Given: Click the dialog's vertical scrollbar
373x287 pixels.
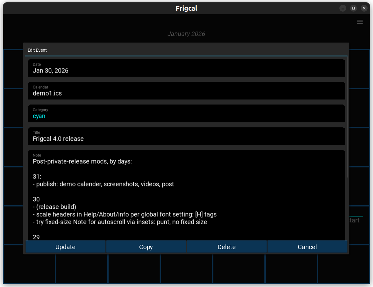Looking at the screenshot, I should (347, 117).
